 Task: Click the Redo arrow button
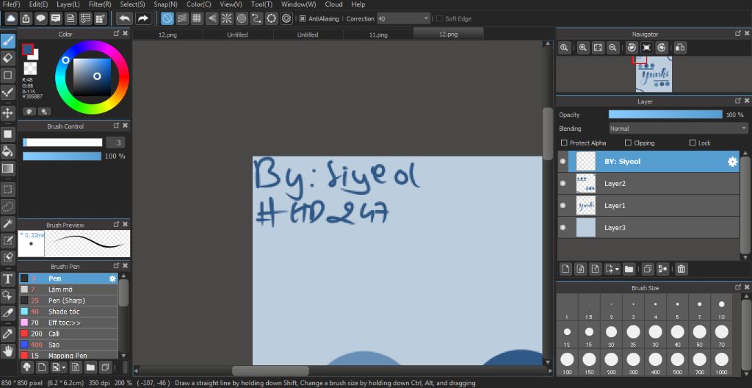[x=143, y=18]
